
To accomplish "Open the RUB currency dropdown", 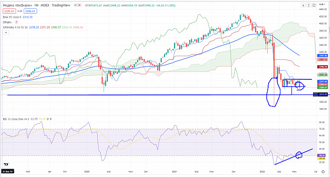I will pyautogui.click(x=322, y=4).
